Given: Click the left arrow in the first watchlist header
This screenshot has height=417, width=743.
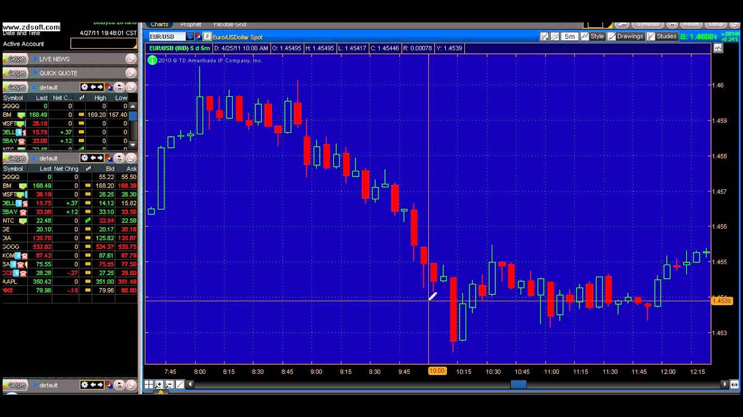Looking at the screenshot, I should click(92, 87).
